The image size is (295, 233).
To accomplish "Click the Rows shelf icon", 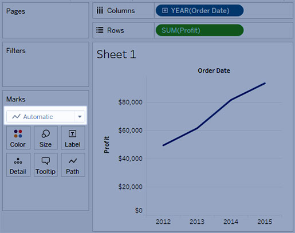I will click(x=100, y=30).
